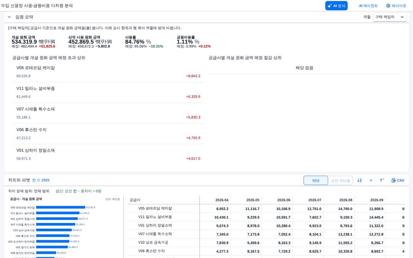413x258 pixels.
Task: Select the 막대 chart toggle
Action: coord(315,181)
